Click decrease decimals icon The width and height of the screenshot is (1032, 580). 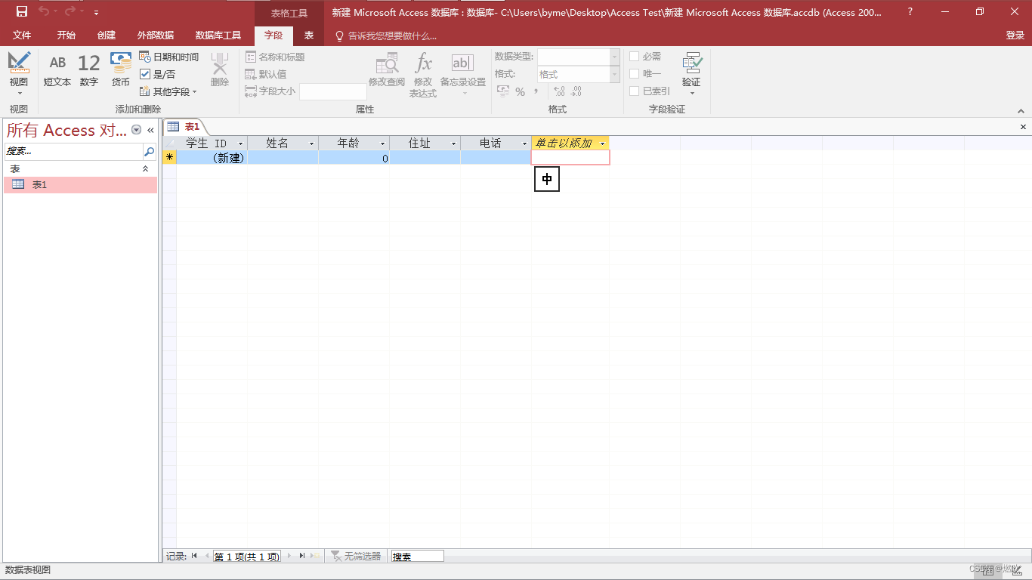pos(576,91)
